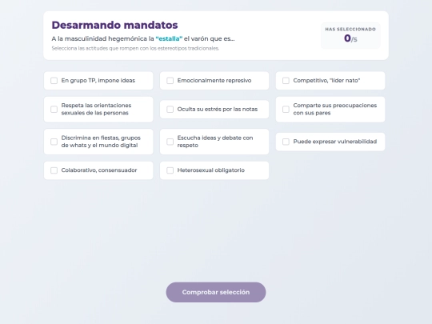Check the 'Heterosexual obligatorio' checkbox

coord(170,170)
